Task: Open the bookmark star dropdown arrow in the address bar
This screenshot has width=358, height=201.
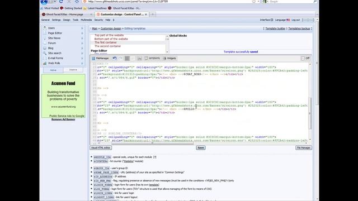Action: (258, 2)
